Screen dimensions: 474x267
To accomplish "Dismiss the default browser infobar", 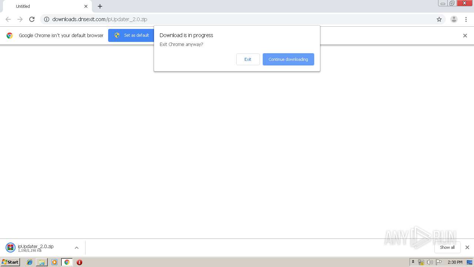I will 465,36.
